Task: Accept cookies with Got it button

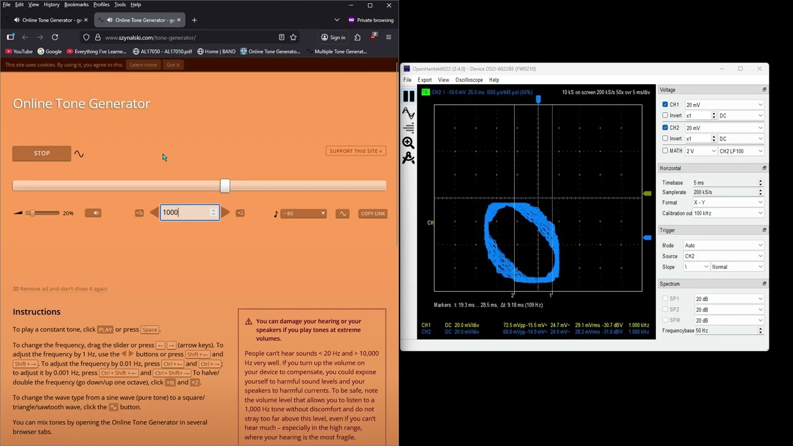Action: [x=173, y=64]
